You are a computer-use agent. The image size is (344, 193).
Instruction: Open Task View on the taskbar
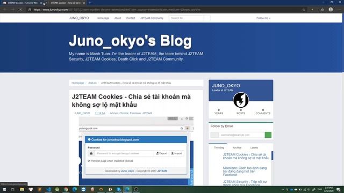(x=13, y=189)
